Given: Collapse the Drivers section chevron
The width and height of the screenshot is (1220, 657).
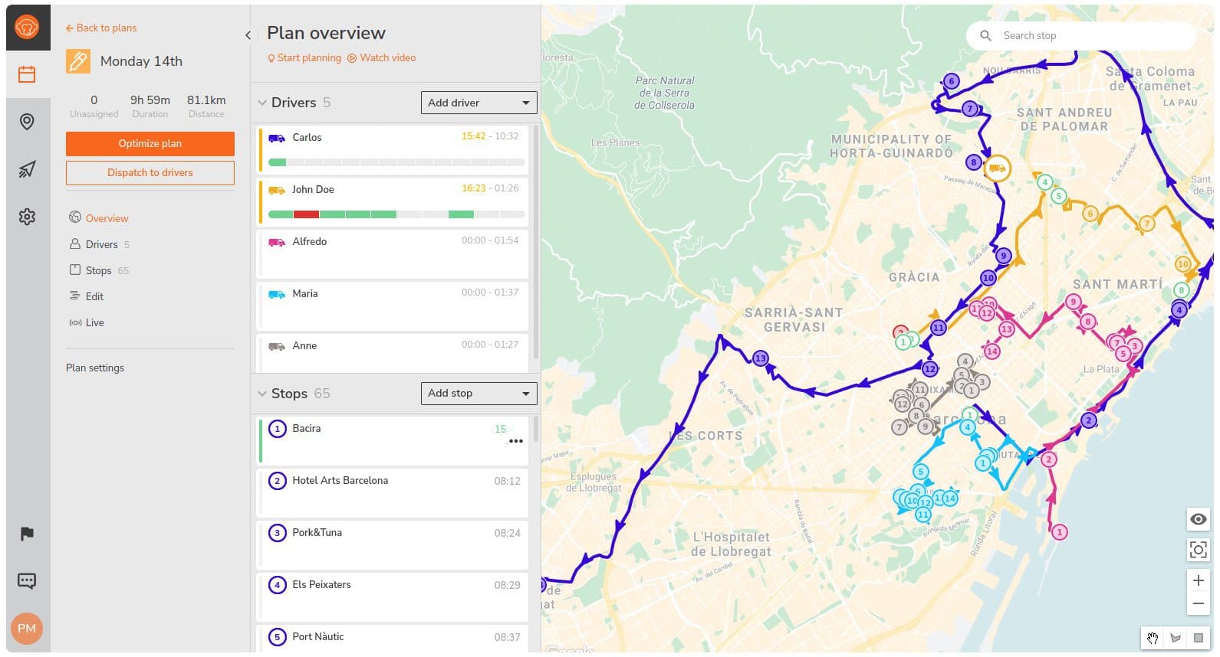Looking at the screenshot, I should 262,103.
